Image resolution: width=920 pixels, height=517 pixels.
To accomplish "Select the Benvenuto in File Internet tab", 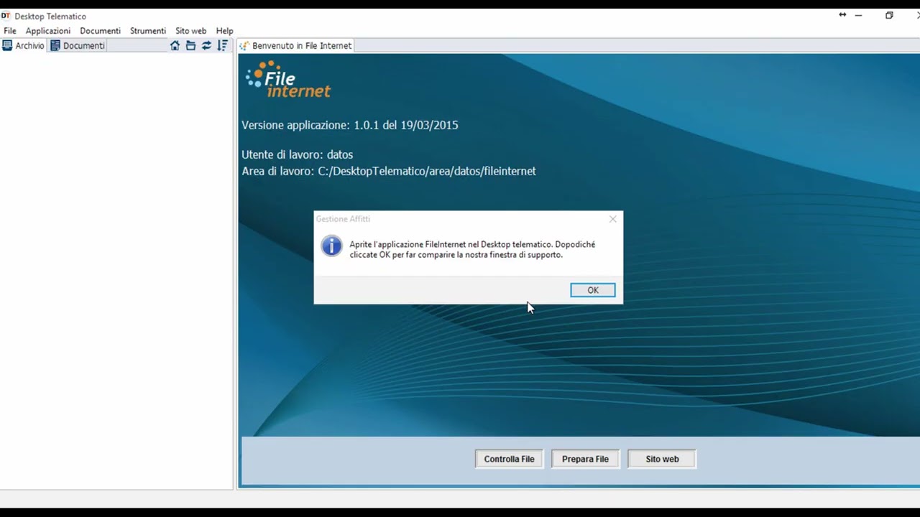I will point(295,45).
